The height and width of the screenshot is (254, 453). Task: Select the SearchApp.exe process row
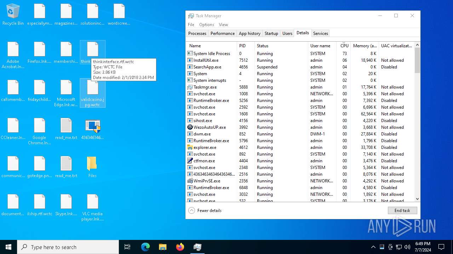300,67
